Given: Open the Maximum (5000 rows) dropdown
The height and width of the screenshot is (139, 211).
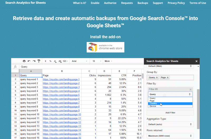Looking at the screenshot, I should point(170,136).
